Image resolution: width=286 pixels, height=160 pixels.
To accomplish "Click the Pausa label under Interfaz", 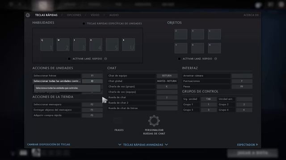I will pos(187,87).
